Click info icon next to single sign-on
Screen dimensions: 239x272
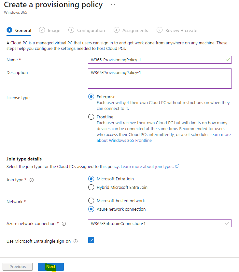76,241
